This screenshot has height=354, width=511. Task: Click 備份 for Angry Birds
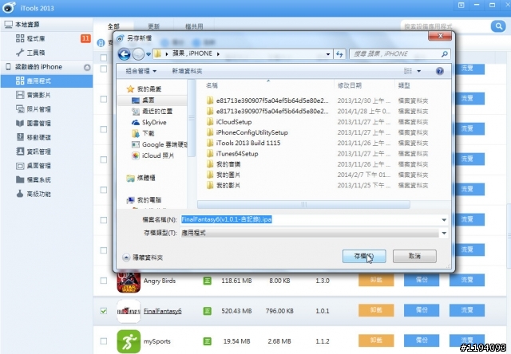pyautogui.click(x=422, y=280)
